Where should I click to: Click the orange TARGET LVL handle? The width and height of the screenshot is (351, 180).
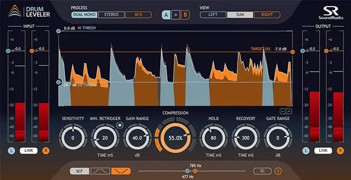292,52
